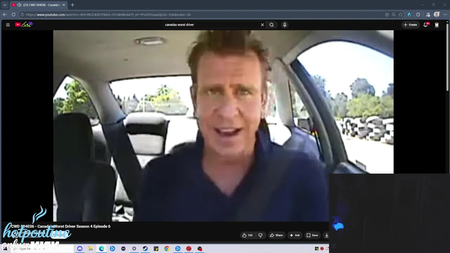Open the browser settings ellipsis menu

click(x=445, y=14)
